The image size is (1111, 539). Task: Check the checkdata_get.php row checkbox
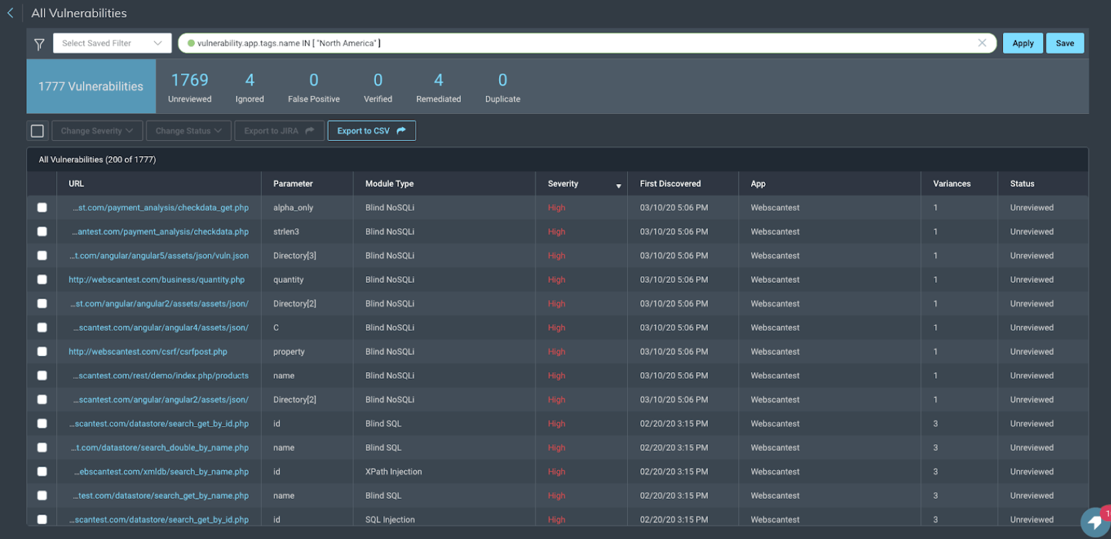tap(42, 208)
